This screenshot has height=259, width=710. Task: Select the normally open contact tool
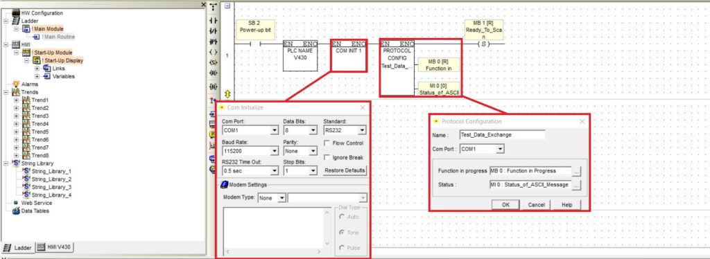(x=214, y=21)
